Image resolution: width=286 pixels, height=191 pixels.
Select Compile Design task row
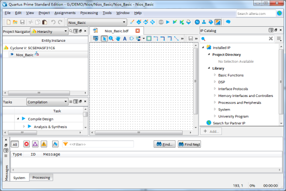(x=41, y=119)
